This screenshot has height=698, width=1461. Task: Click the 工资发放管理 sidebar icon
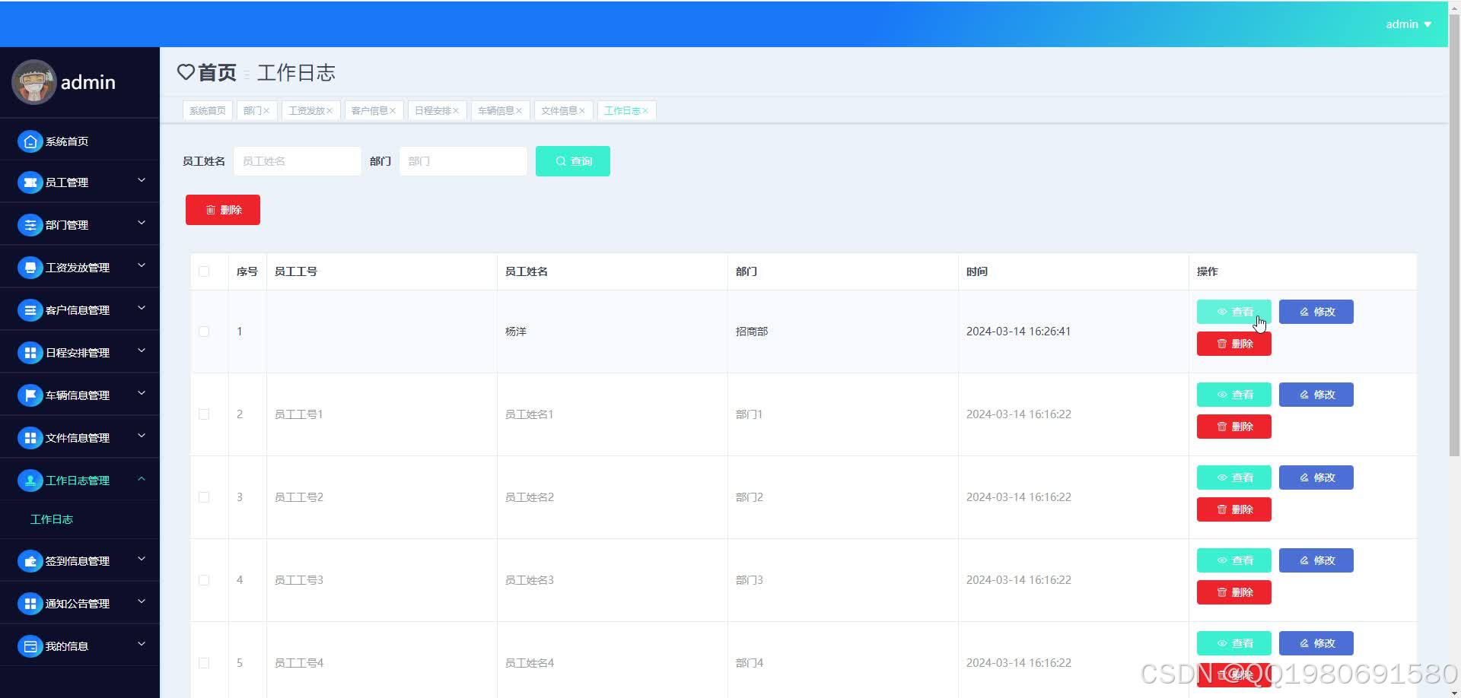(x=30, y=268)
